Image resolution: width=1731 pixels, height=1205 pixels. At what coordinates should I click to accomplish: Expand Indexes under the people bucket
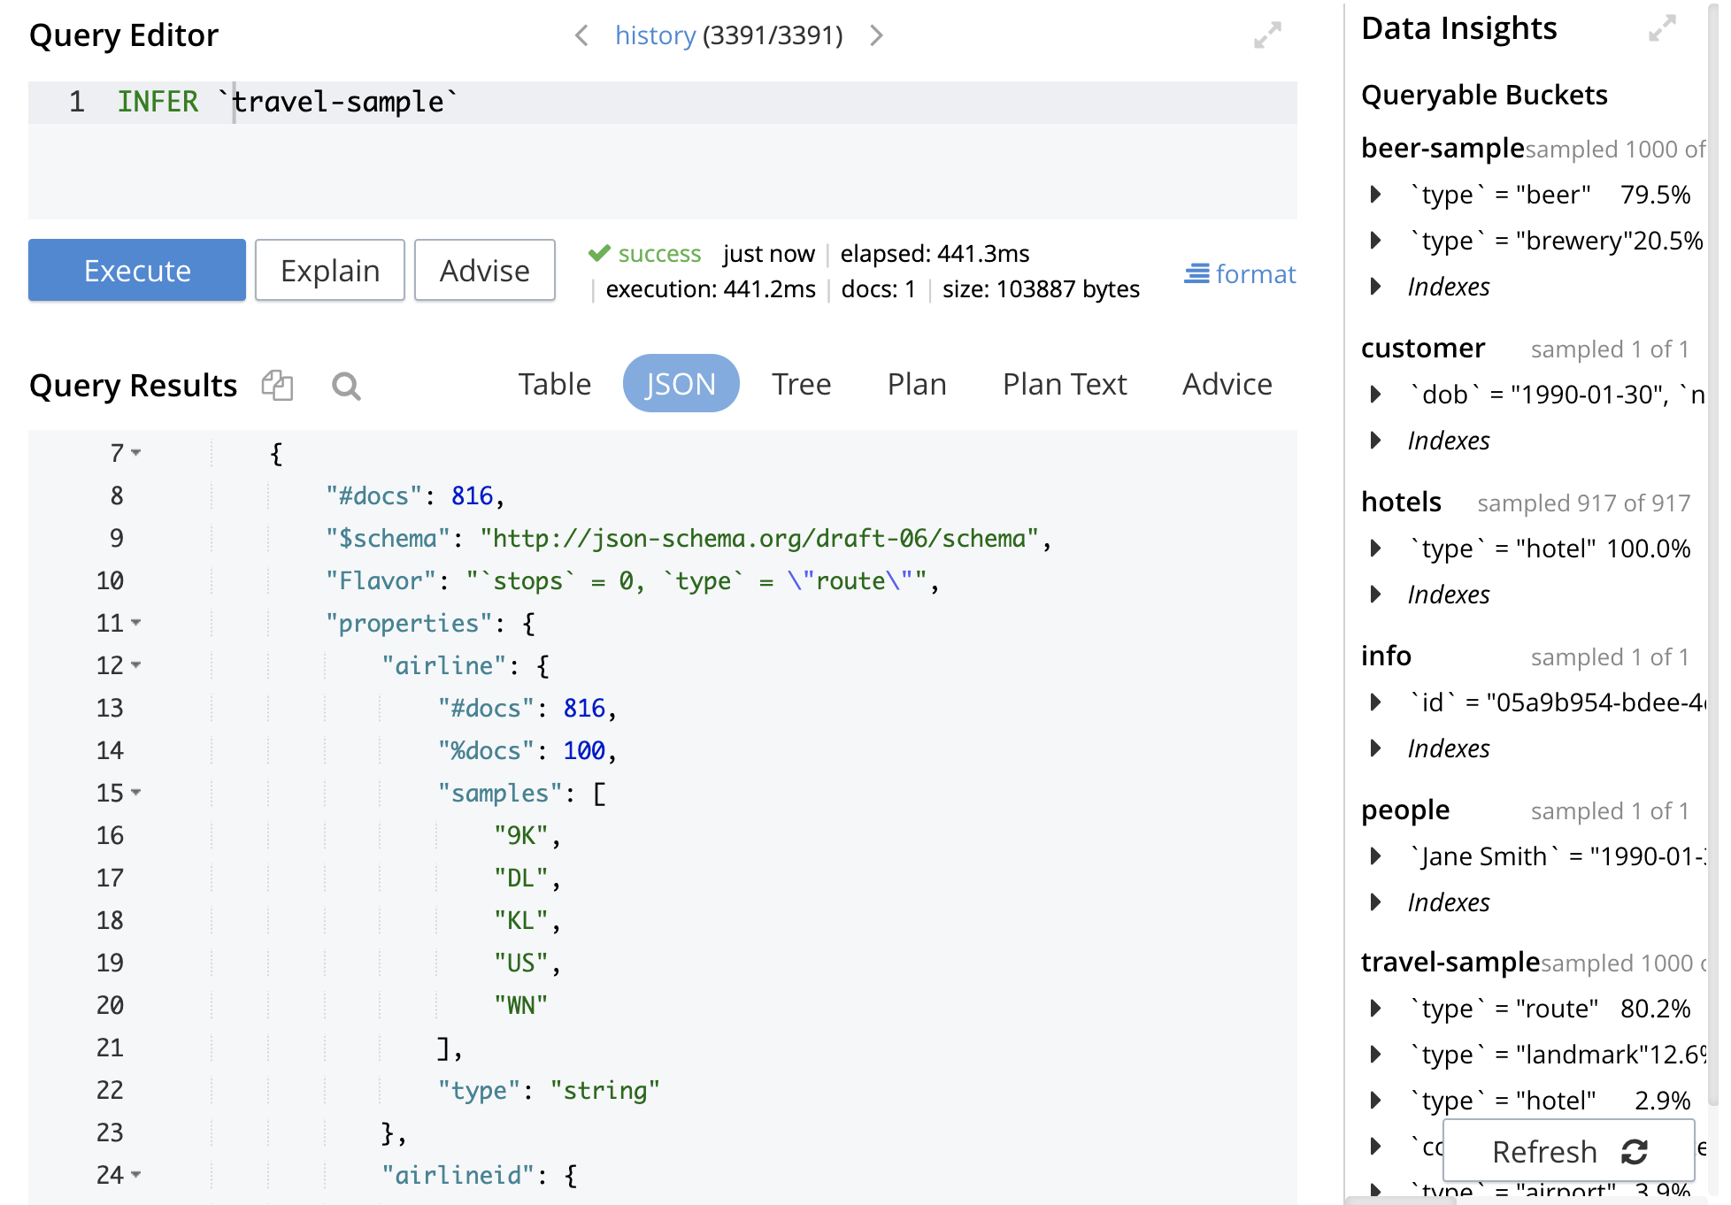click(1375, 902)
